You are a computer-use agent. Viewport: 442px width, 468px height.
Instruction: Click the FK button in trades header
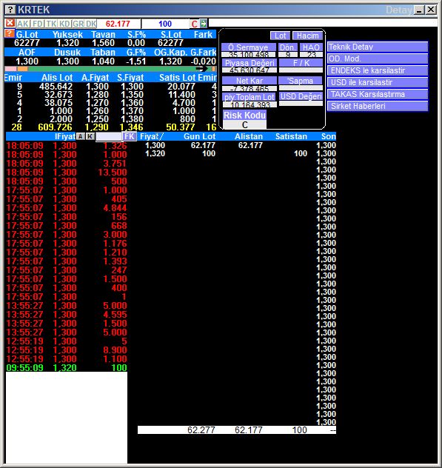[x=130, y=136]
